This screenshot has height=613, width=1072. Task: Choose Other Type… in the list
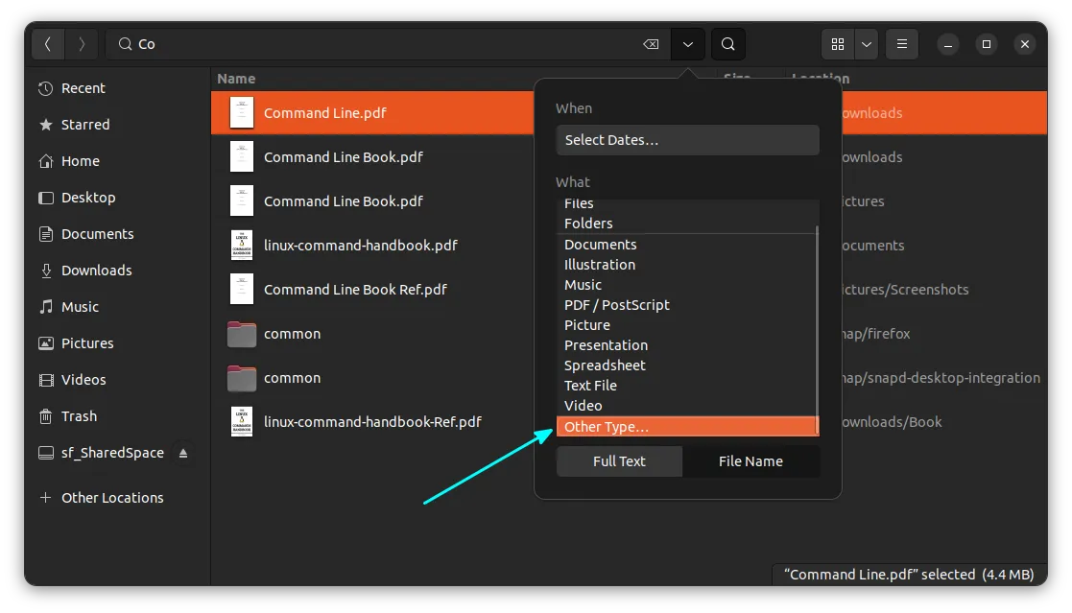click(x=607, y=427)
